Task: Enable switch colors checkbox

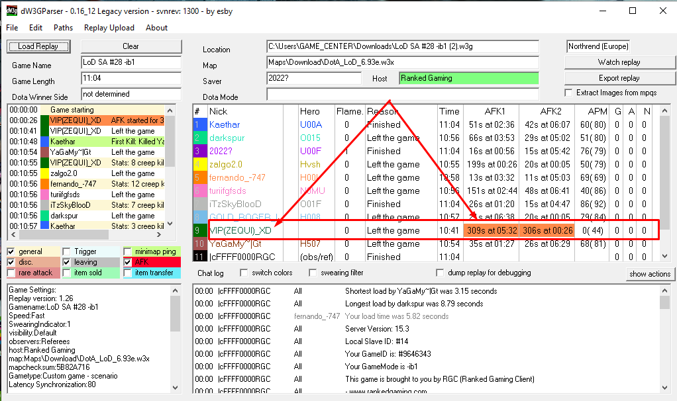Action: pos(244,273)
